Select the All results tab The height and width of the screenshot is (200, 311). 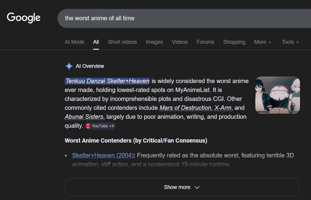(96, 42)
